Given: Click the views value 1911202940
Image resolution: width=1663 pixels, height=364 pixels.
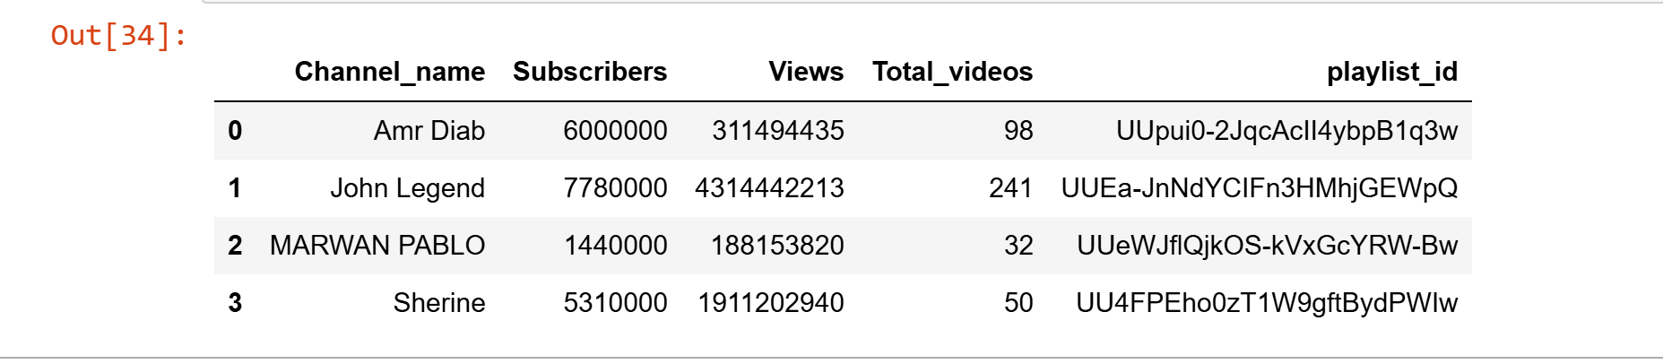Looking at the screenshot, I should 770,303.
